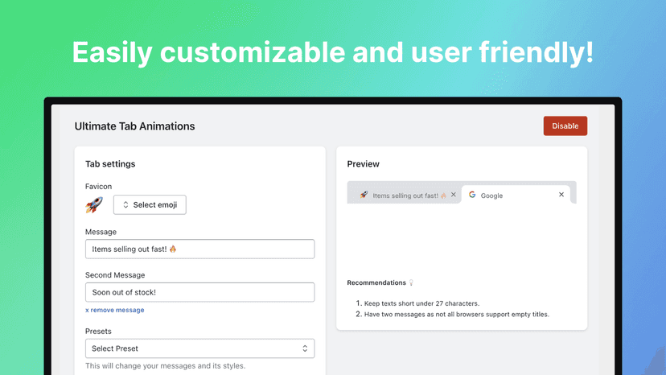Focus the Message input field
Image resolution: width=666 pixels, height=375 pixels.
pos(199,249)
